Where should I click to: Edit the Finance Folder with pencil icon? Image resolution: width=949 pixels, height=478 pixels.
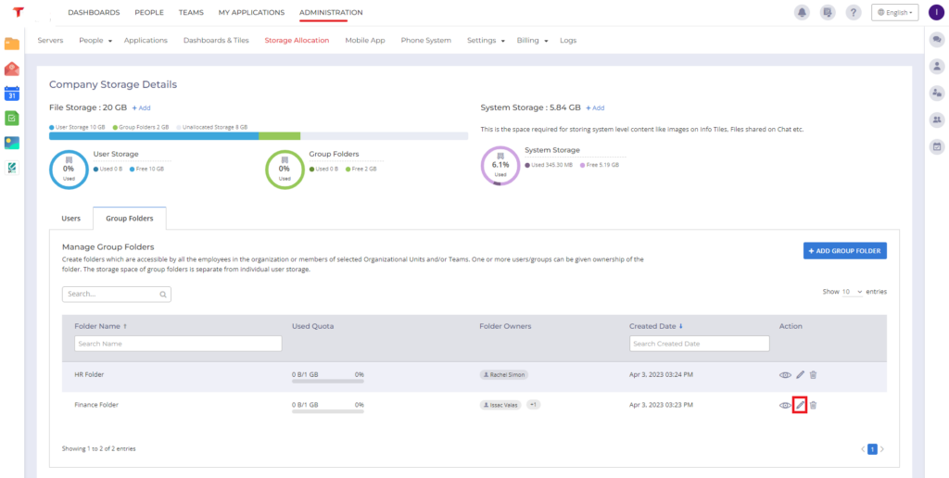(800, 405)
